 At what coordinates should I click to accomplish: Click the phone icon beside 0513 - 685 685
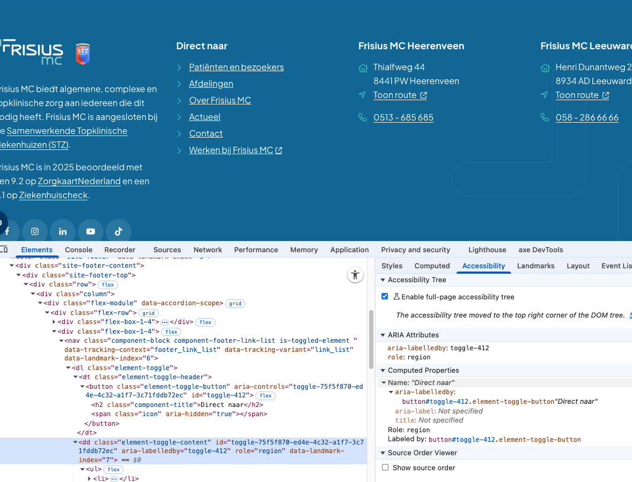point(363,117)
